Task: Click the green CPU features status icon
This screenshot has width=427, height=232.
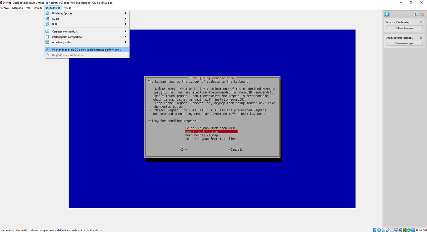Action: click(405, 230)
